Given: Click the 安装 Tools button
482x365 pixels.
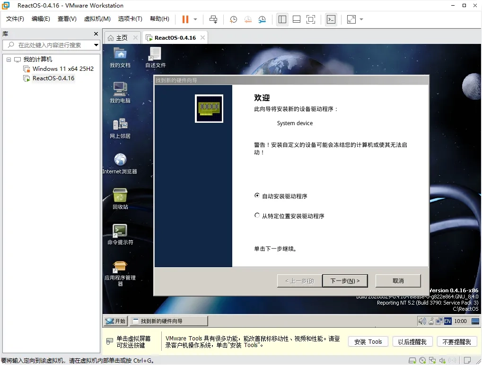Looking at the screenshot, I should pos(368,342).
